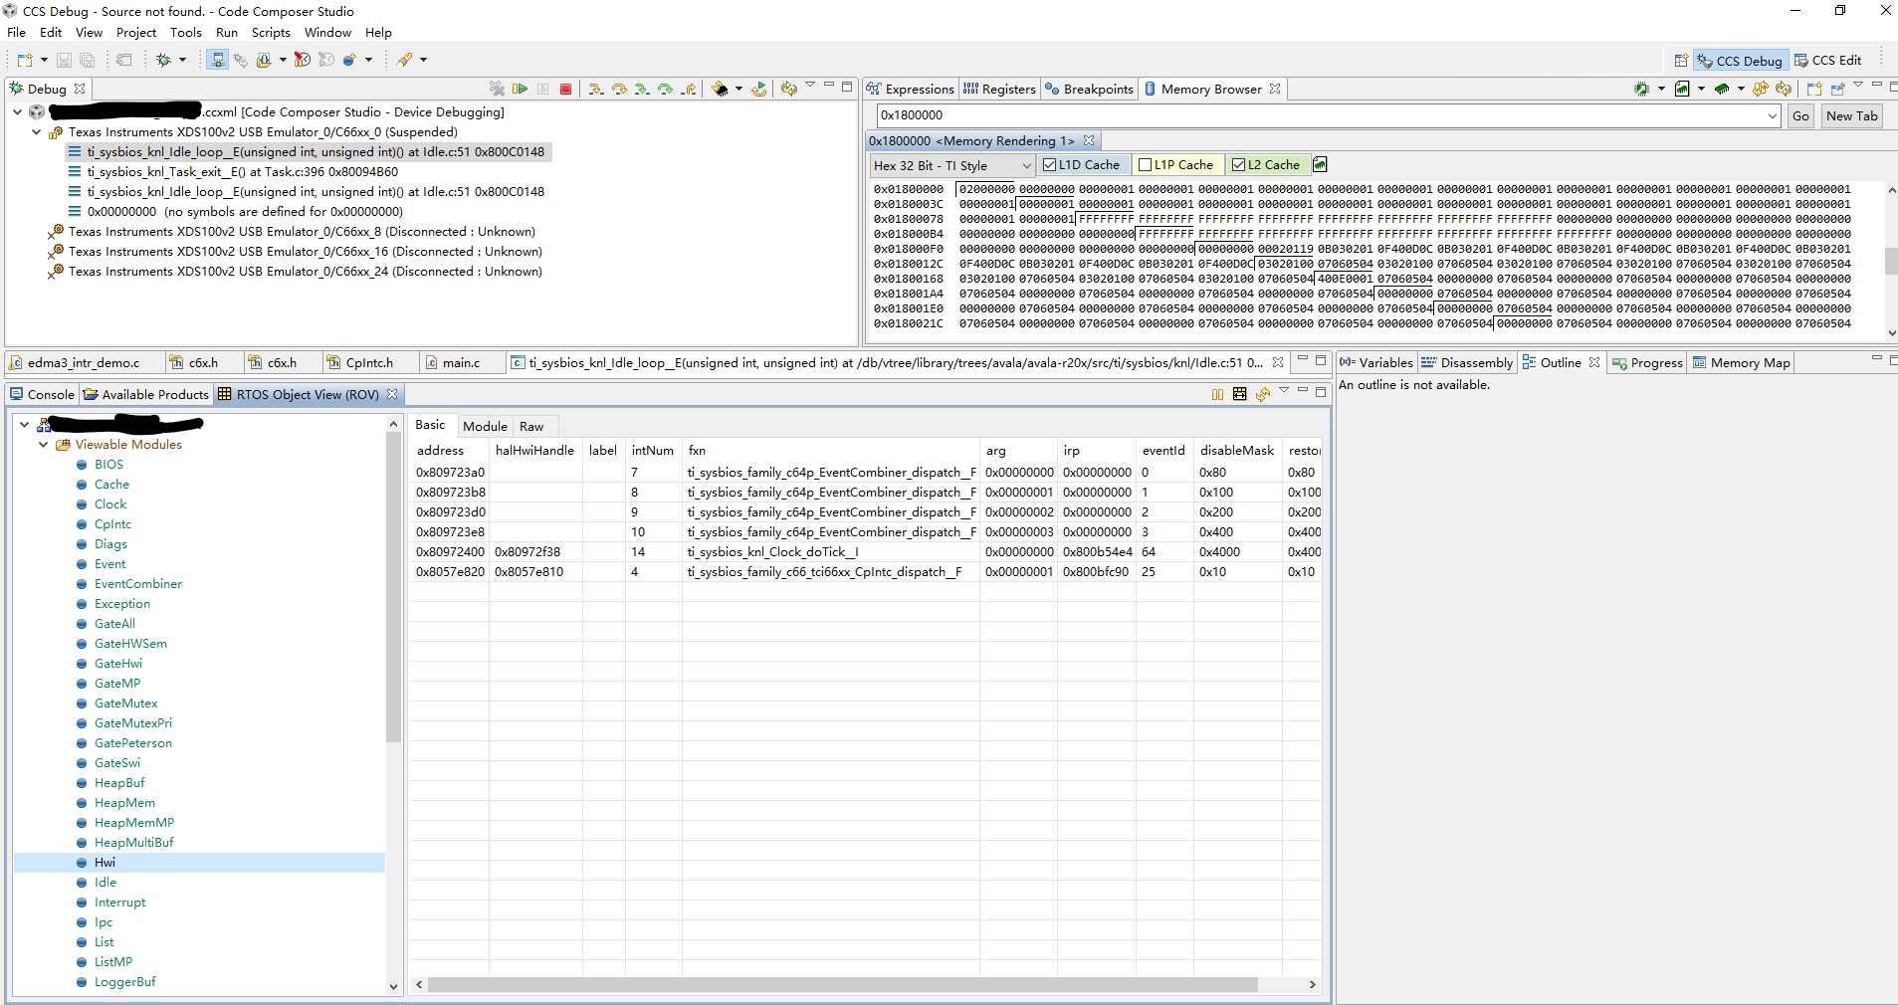Viewport: 1898px width, 1005px height.
Task: Click the New Tab button
Action: pyautogui.click(x=1851, y=116)
